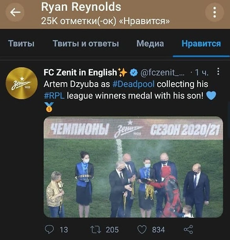Open the #RPL hashtag link

54,96
